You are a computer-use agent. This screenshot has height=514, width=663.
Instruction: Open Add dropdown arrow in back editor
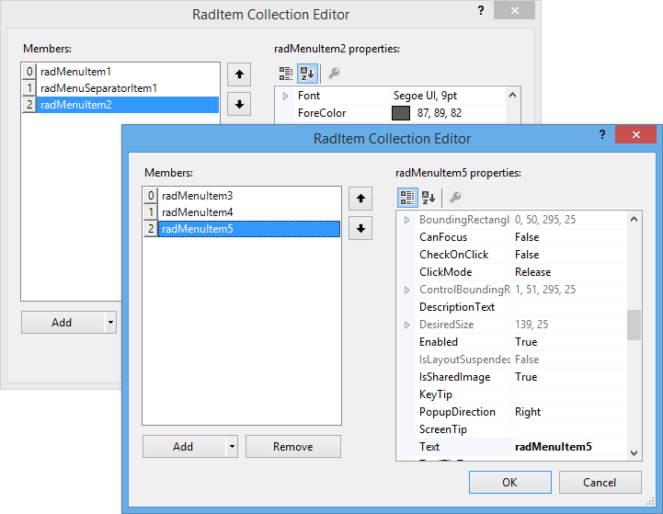click(x=110, y=322)
